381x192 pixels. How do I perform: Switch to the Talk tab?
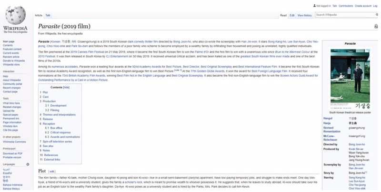pyautogui.click(x=48, y=15)
